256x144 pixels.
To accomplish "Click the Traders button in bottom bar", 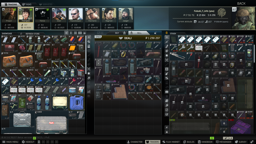I will tap(153, 142).
